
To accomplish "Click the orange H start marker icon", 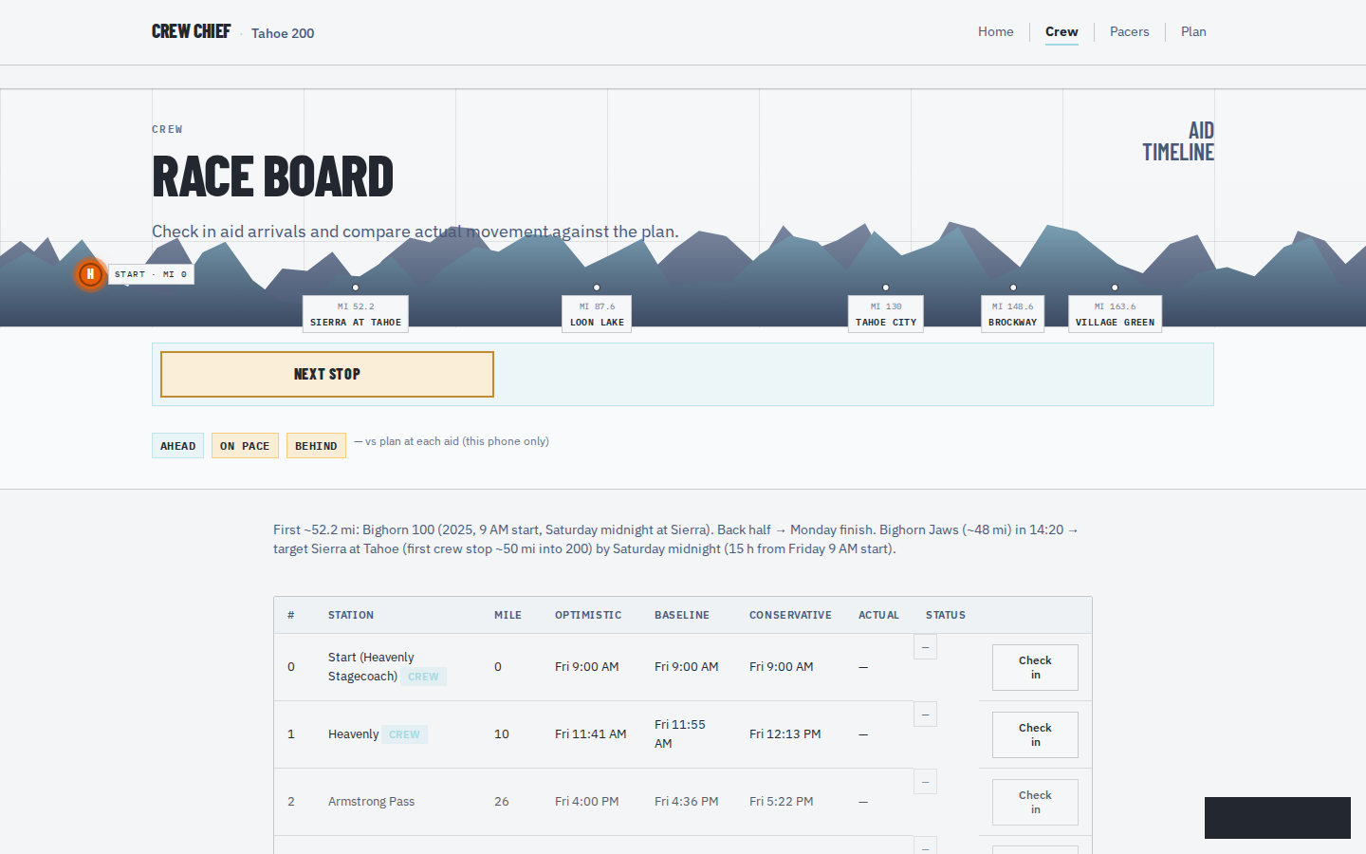I will coord(90,274).
